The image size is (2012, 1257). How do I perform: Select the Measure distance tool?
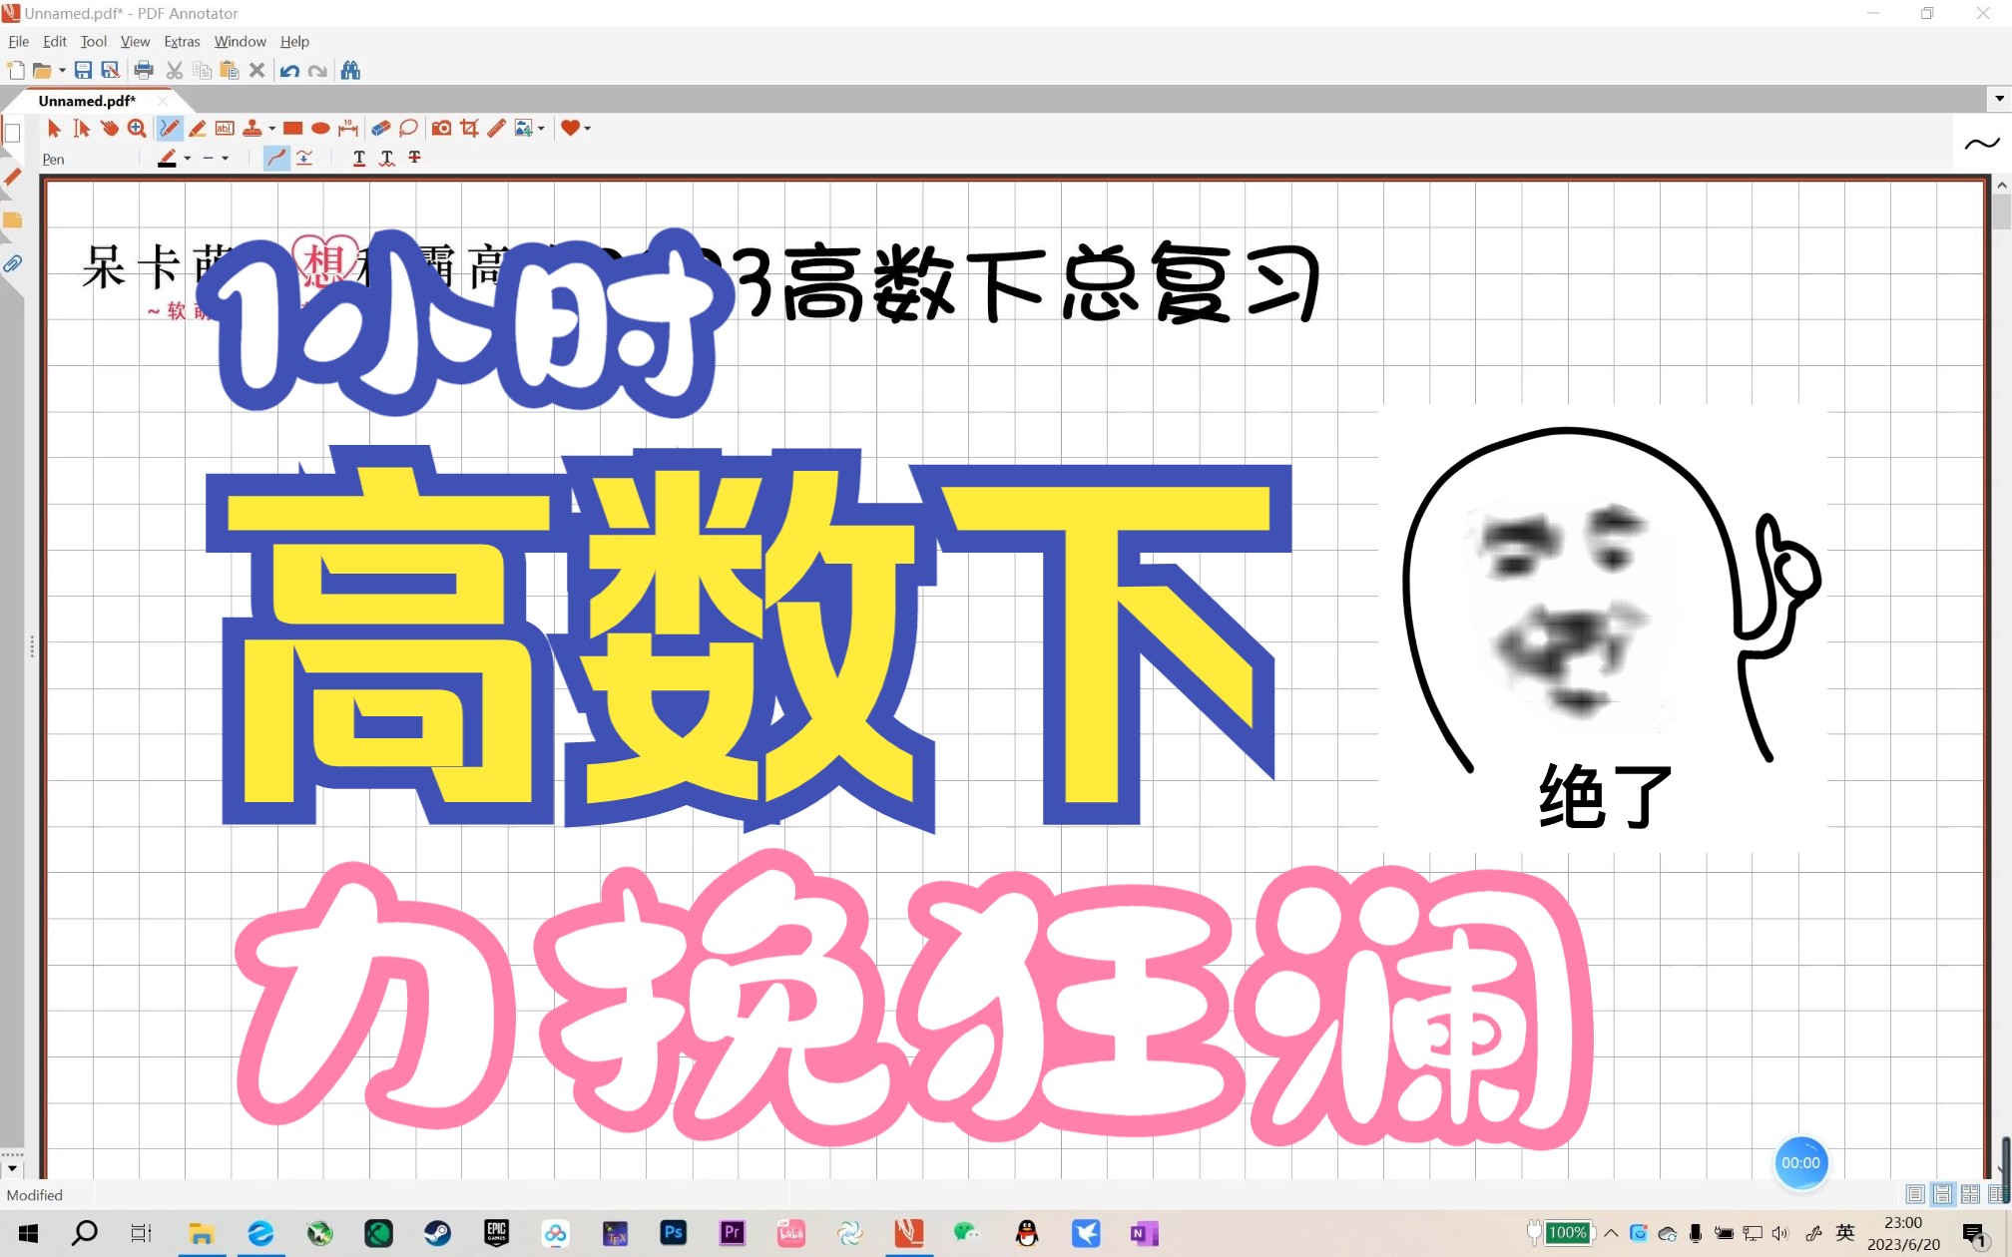pyautogui.click(x=348, y=128)
